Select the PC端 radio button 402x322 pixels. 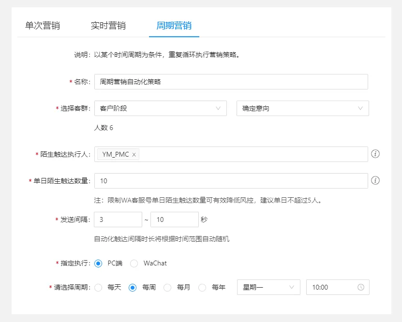98,263
